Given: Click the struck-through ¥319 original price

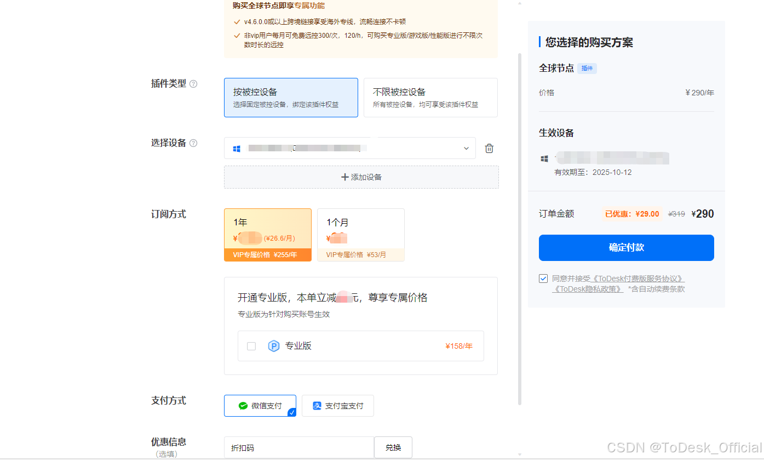Looking at the screenshot, I should 676,214.
